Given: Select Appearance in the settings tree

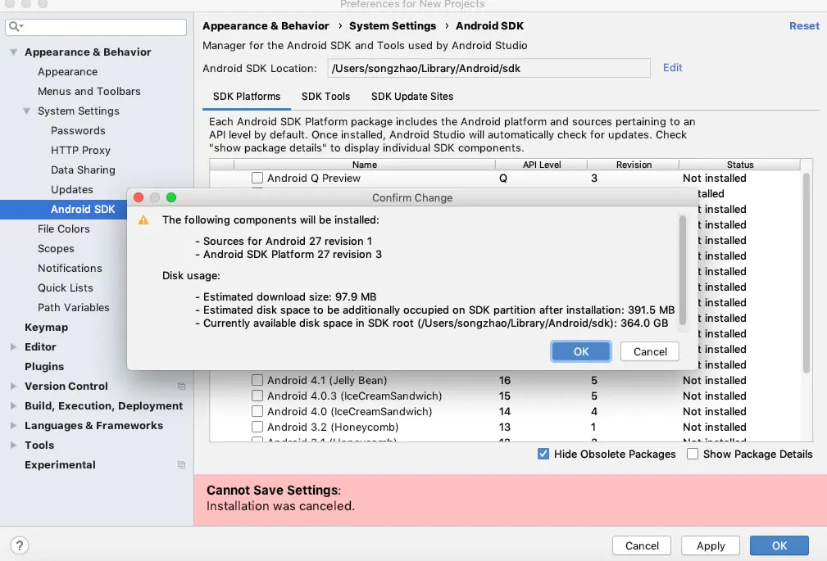Looking at the screenshot, I should (67, 72).
